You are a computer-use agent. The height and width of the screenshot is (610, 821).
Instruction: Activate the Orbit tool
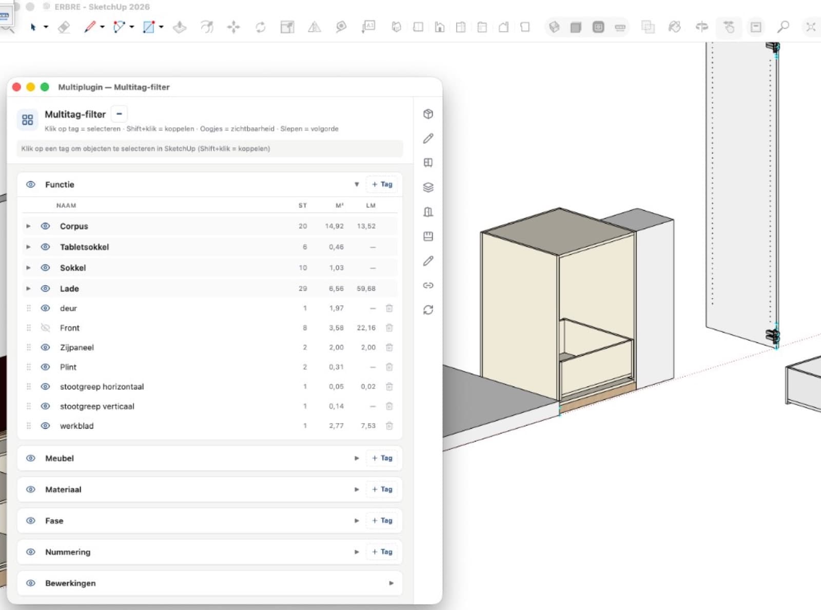click(702, 27)
